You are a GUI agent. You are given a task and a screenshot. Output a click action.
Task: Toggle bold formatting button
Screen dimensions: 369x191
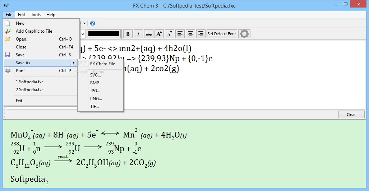click(128, 34)
